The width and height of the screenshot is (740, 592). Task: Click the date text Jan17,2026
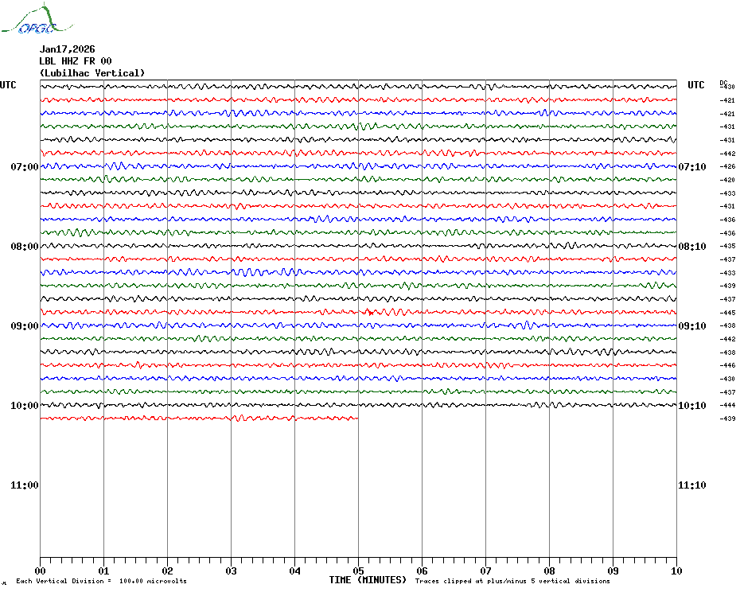point(67,49)
